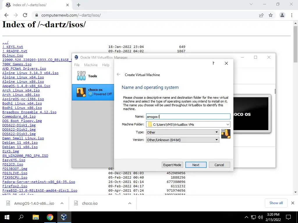Image resolution: width=298 pixels, height=223 pixels.
Task: Click the Chrome forward navigation arrow
Action: (x=16, y=15)
